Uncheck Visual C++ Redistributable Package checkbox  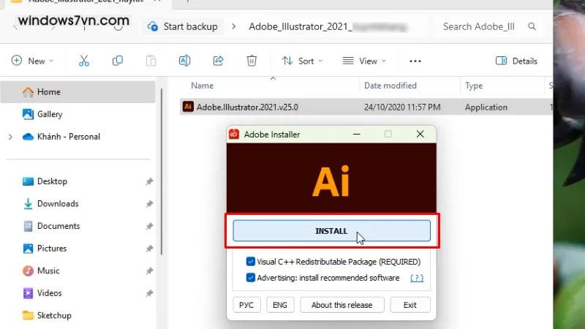tap(251, 262)
